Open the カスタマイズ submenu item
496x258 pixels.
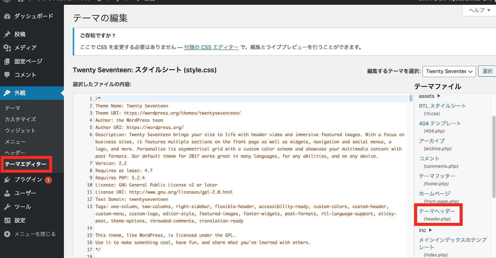[20, 119]
